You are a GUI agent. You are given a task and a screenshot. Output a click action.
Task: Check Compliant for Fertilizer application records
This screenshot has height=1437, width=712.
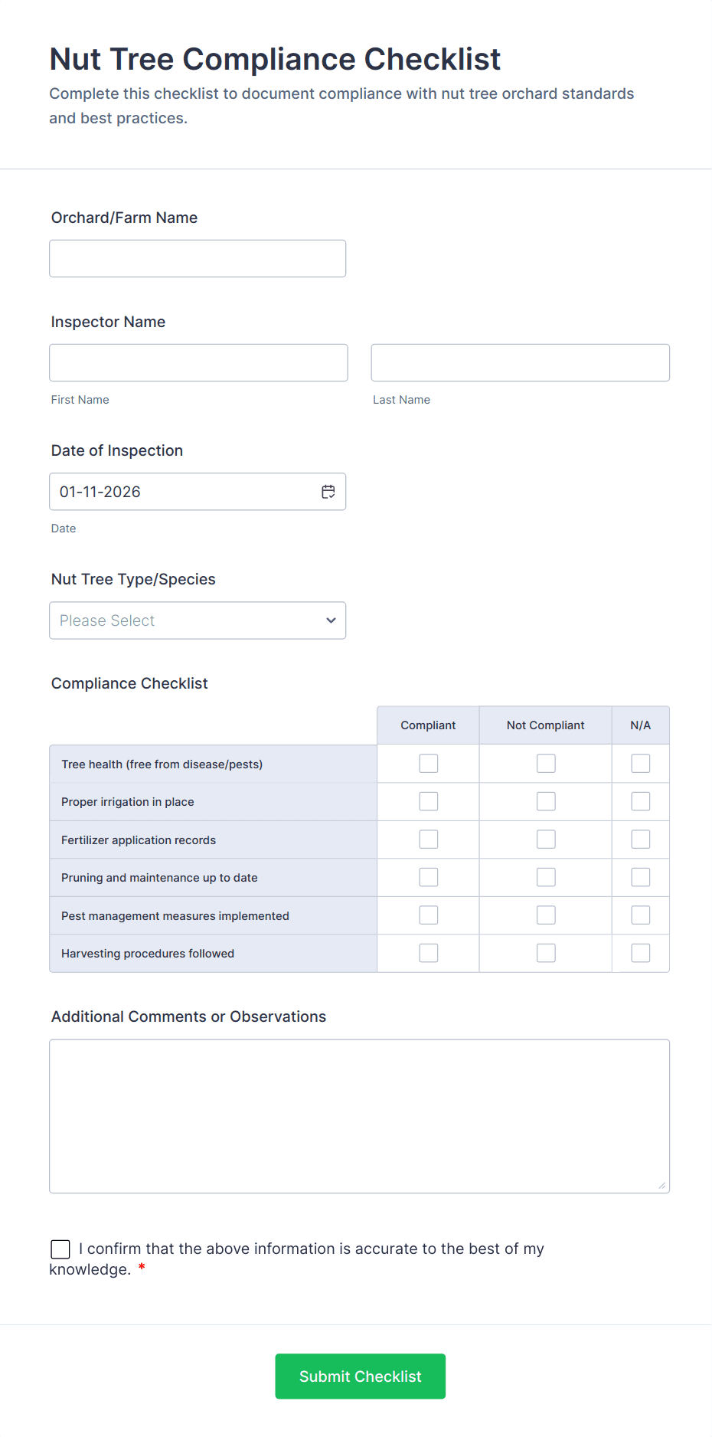[x=428, y=839]
